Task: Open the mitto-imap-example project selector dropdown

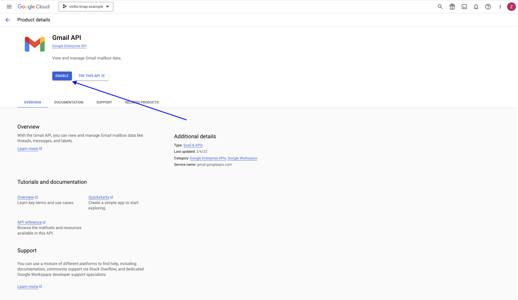Action: (86, 7)
